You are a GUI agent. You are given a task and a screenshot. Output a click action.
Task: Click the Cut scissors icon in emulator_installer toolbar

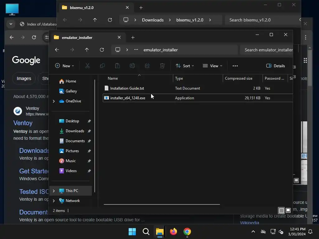(87, 66)
